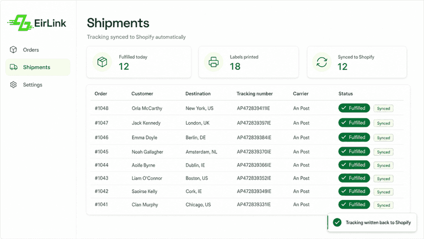Click the Synced tag on Emma Doyle's row
The height and width of the screenshot is (239, 424).
tap(384, 137)
